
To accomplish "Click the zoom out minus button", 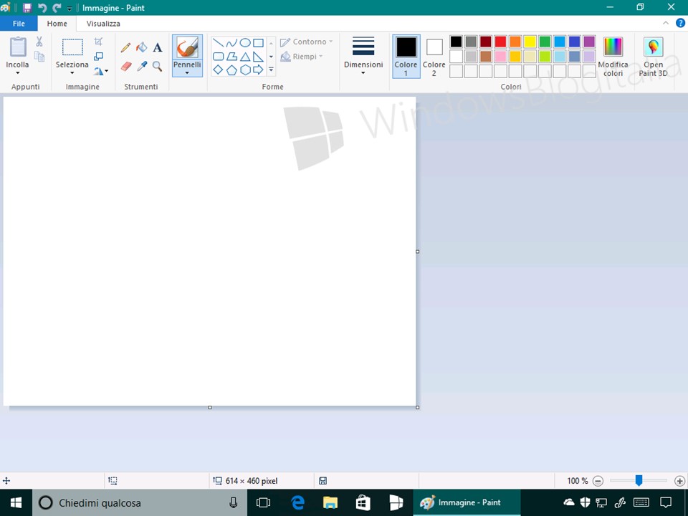I will tap(598, 481).
